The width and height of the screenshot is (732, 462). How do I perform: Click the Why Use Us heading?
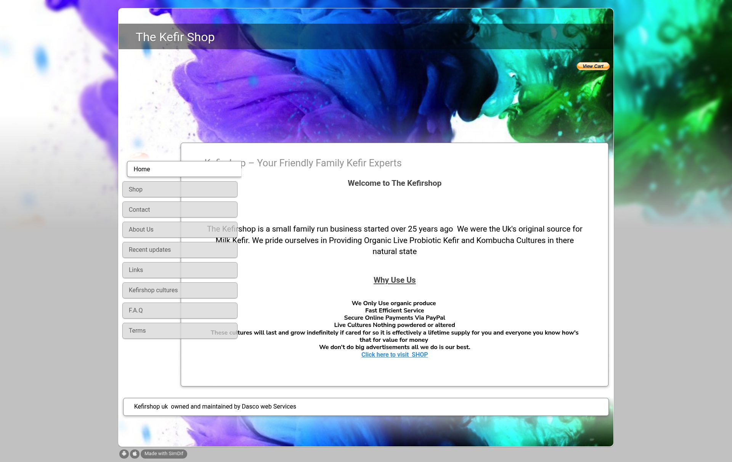click(x=395, y=280)
